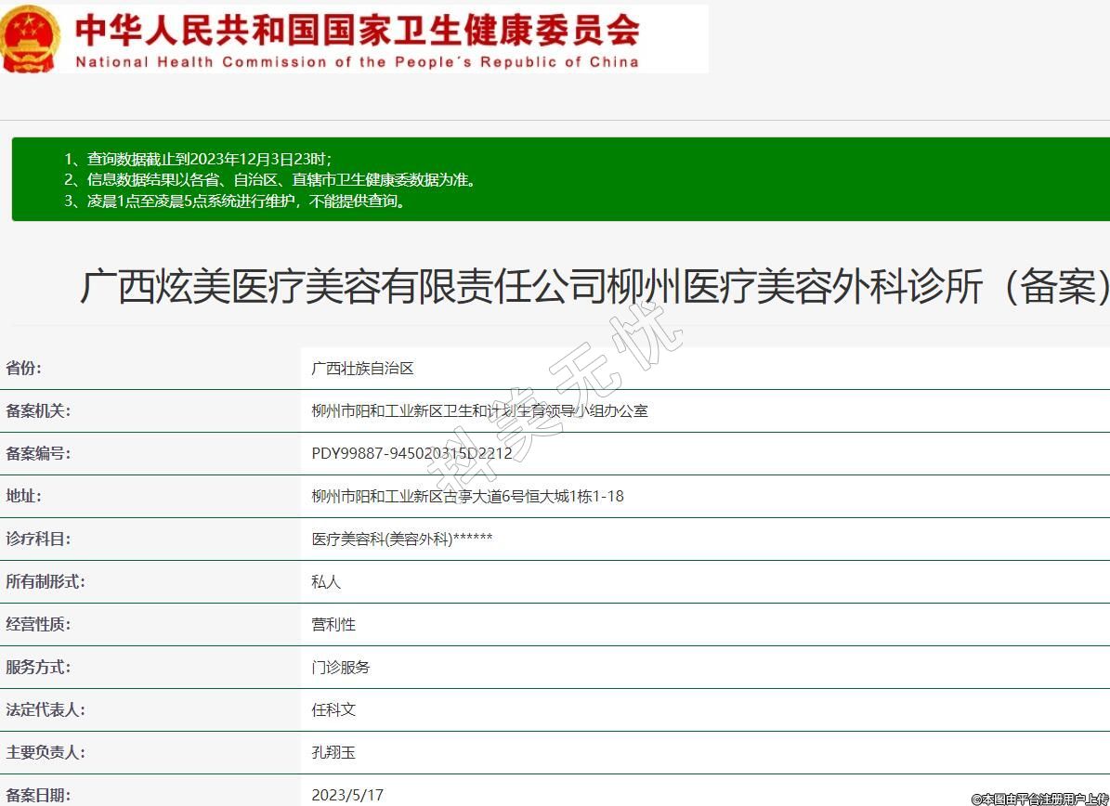Image resolution: width=1110 pixels, height=806 pixels.
Task: Click the filing date 2023/5/17
Action: click(347, 795)
